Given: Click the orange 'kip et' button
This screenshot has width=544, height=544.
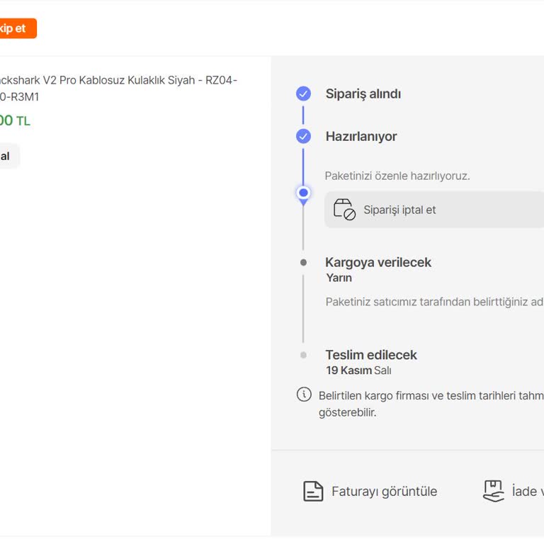Looking at the screenshot, I should pos(17,28).
